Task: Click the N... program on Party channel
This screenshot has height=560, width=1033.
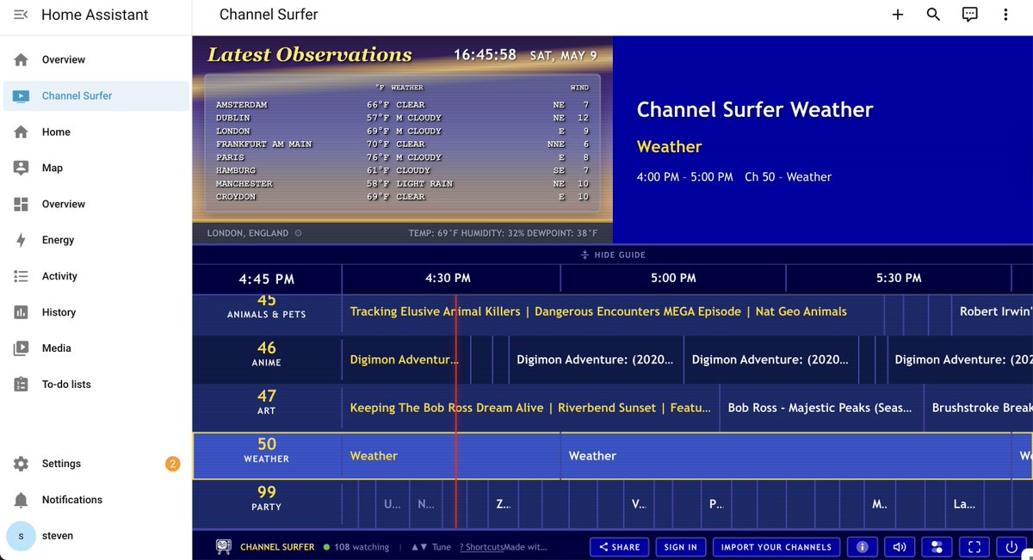Action: point(426,504)
